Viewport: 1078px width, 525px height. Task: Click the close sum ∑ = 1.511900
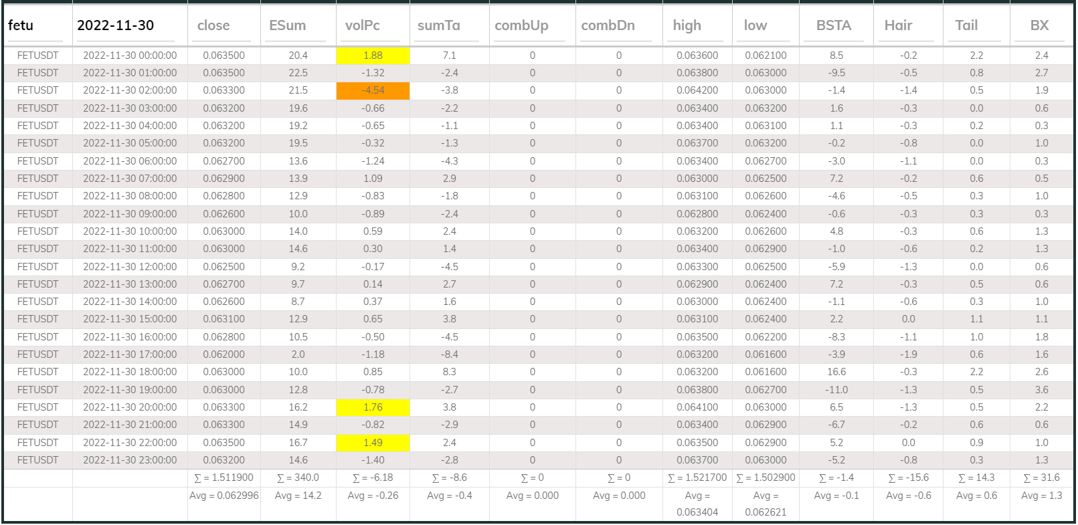click(x=224, y=478)
